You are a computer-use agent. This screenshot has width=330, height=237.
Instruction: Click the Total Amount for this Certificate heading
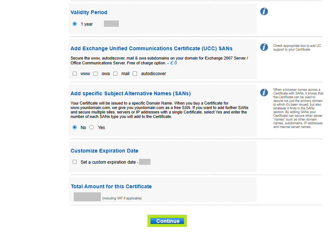(111, 186)
